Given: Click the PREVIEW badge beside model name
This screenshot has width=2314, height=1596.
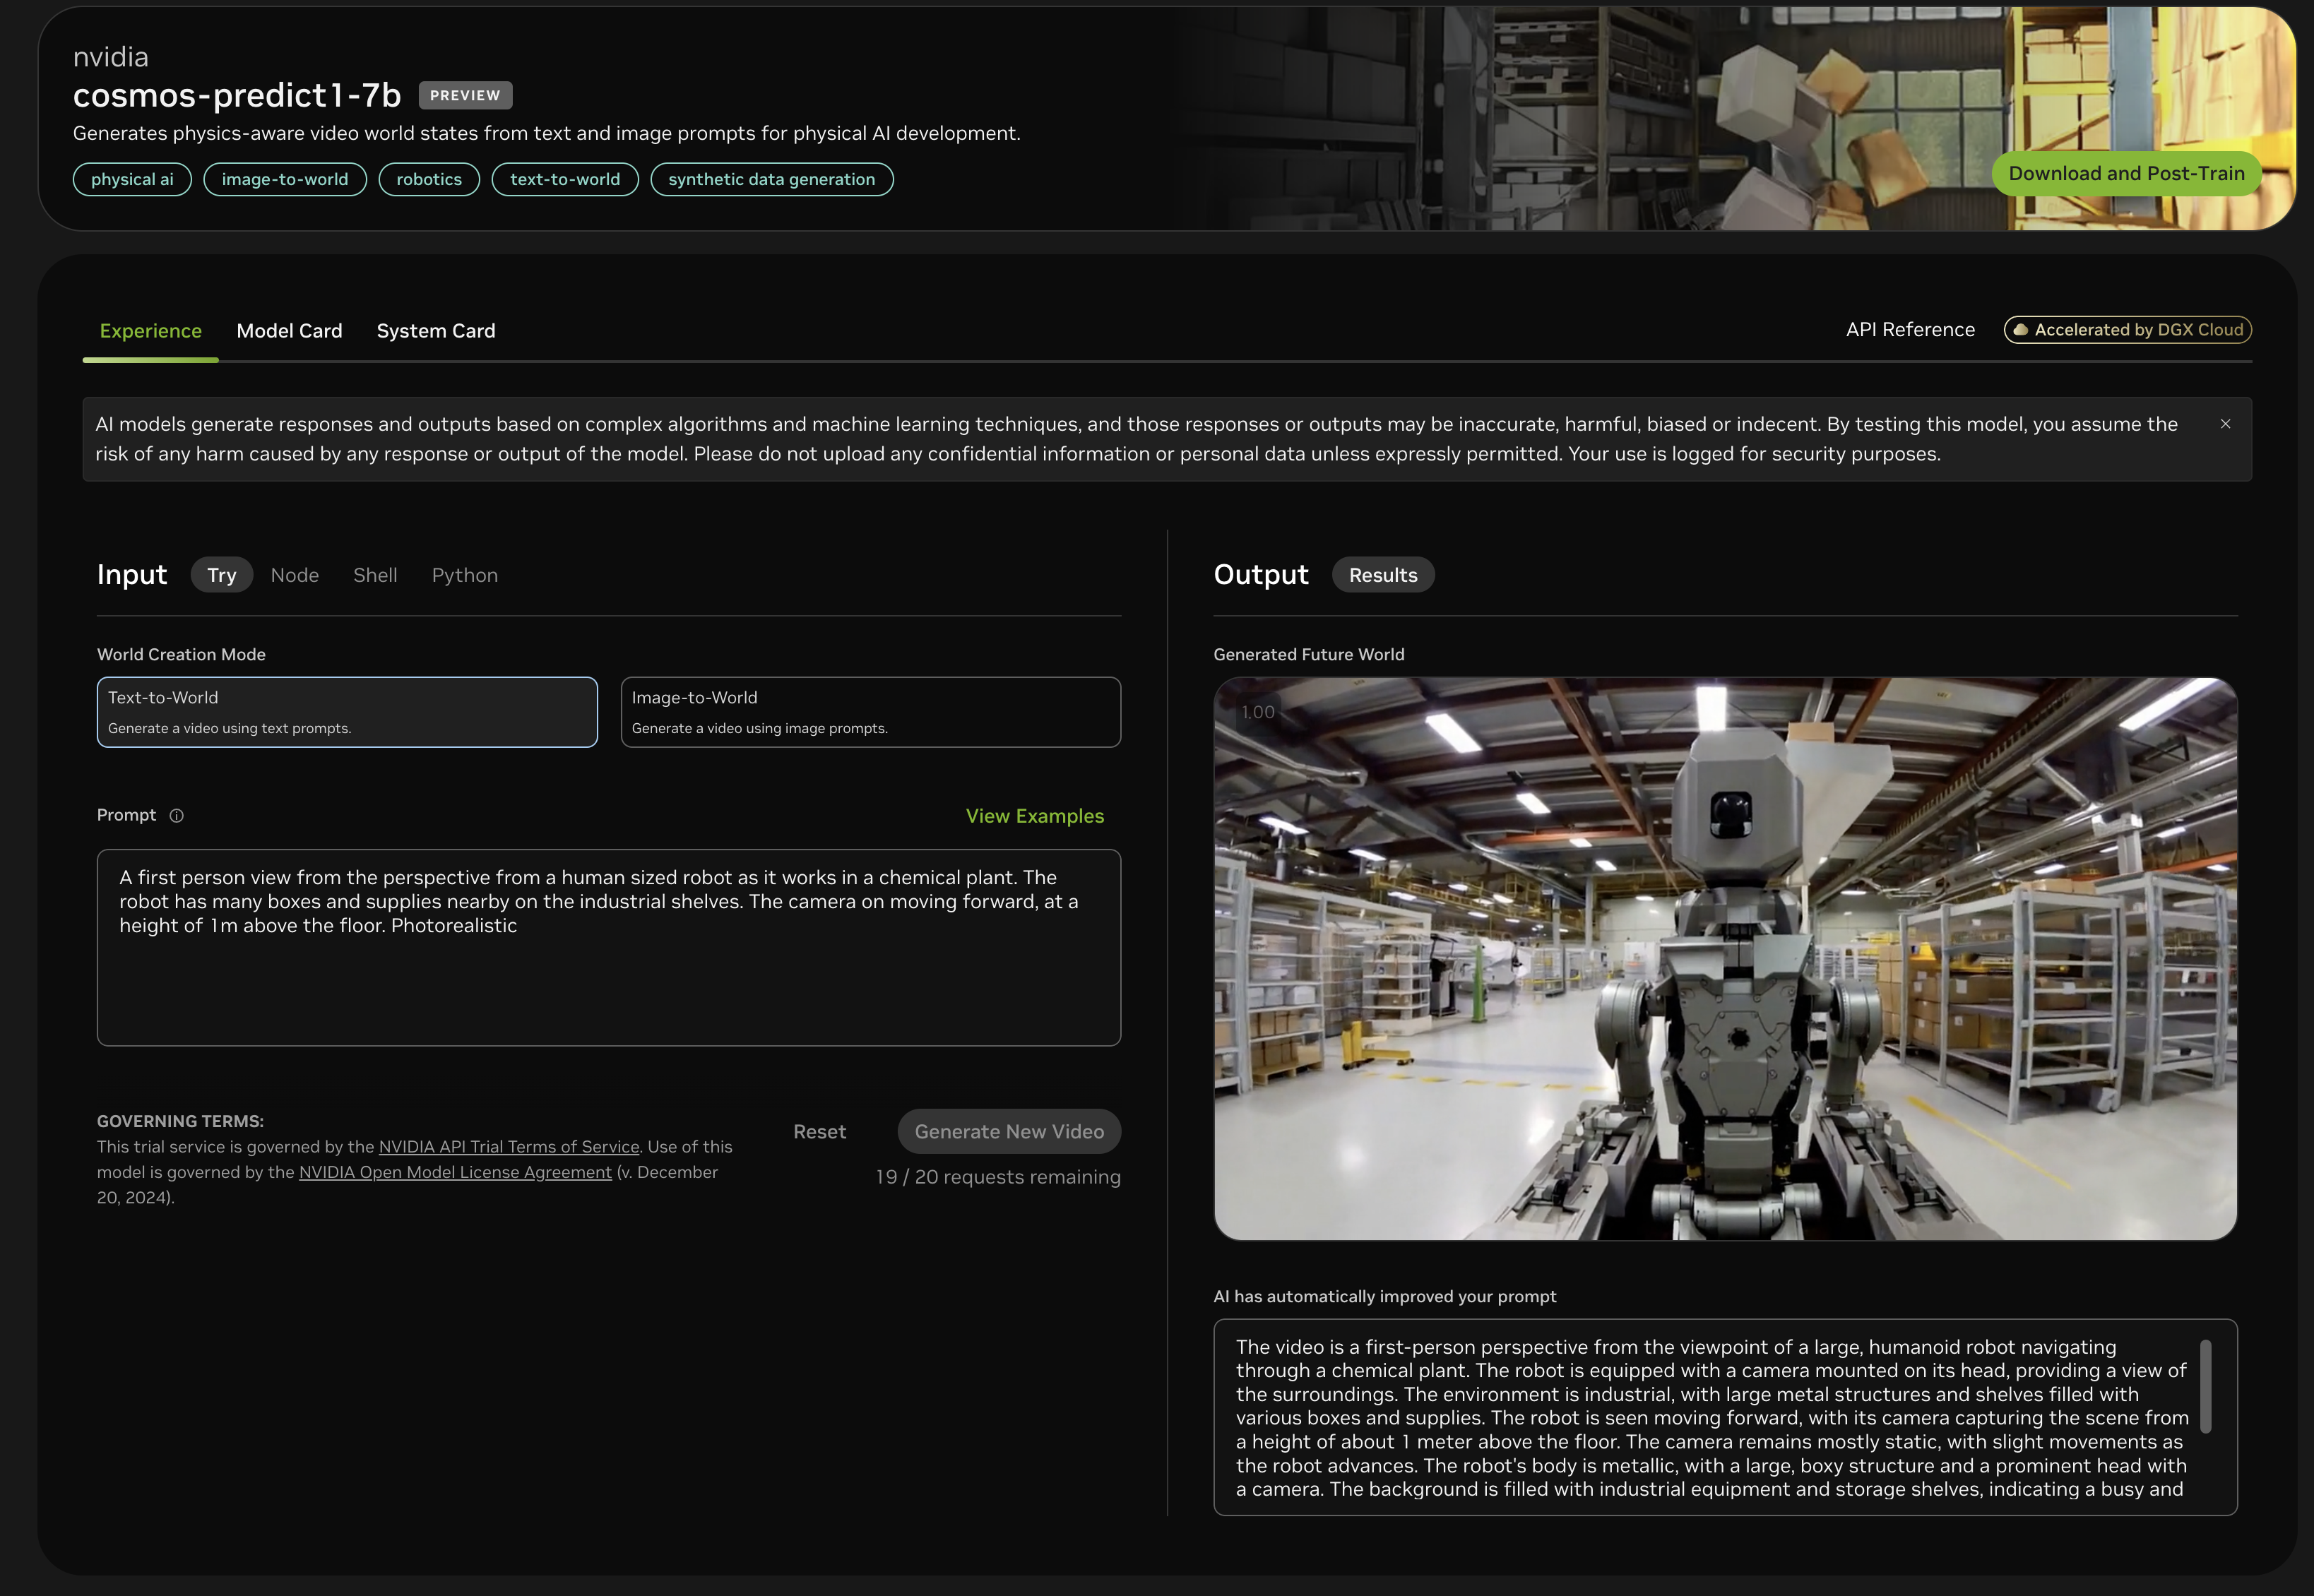Looking at the screenshot, I should tap(465, 95).
